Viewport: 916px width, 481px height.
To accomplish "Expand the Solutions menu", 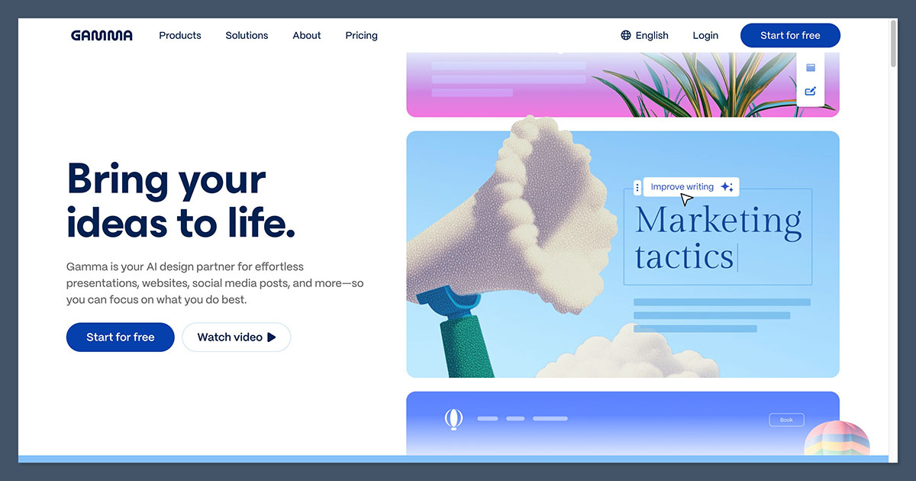I will click(247, 35).
